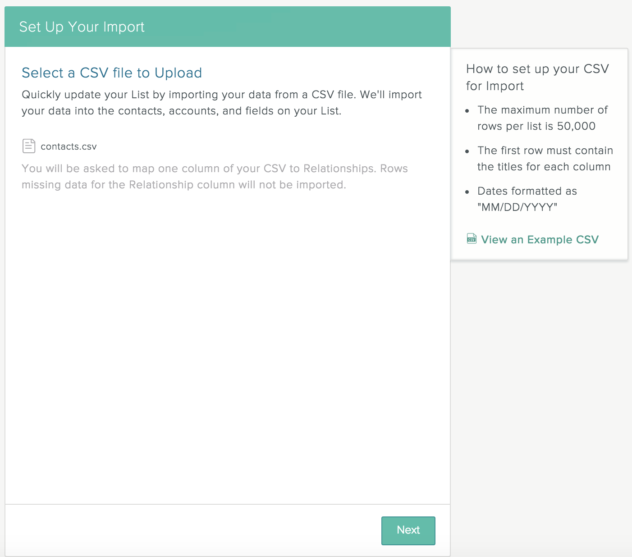
Task: Click the Set Up Your Import header title
Action: [x=82, y=27]
